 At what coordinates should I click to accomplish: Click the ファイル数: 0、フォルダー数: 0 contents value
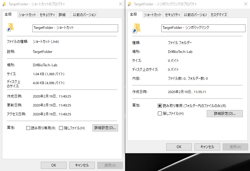point(188,79)
